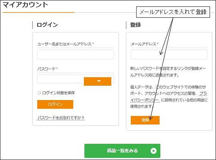
Task: Open the プライバシーポリシー link
Action: [168, 97]
